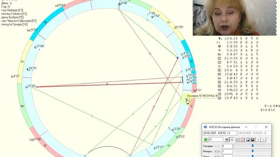The width and height of the screenshot is (280, 157).
Task: Click the Dsc row in the positions table
Action: pyautogui.click(x=238, y=78)
